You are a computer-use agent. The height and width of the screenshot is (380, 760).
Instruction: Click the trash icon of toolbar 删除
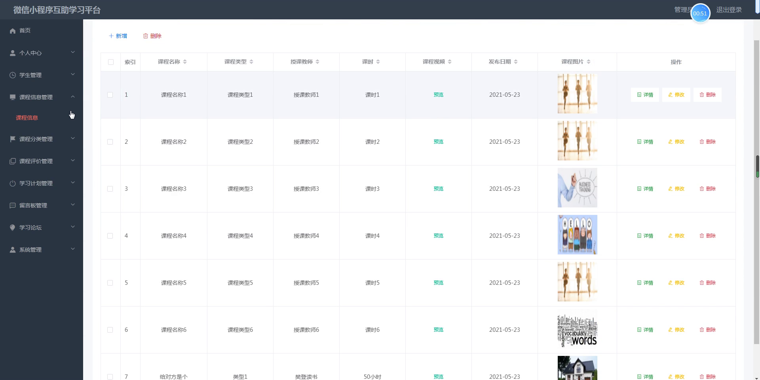click(146, 36)
